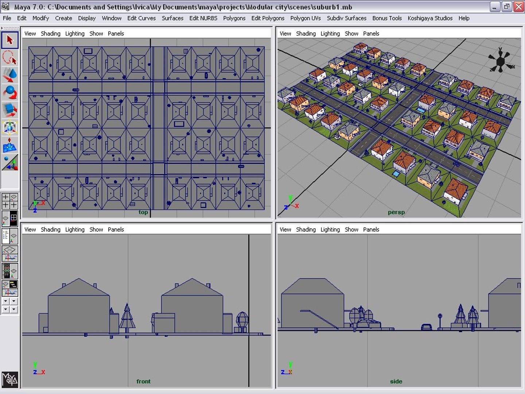Choose the Move tool
525x394 pixels.
[x=10, y=75]
